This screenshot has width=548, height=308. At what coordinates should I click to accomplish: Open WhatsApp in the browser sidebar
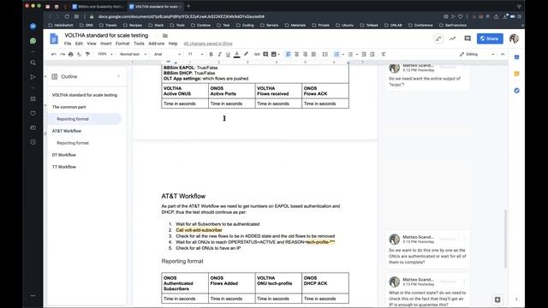click(x=33, y=41)
